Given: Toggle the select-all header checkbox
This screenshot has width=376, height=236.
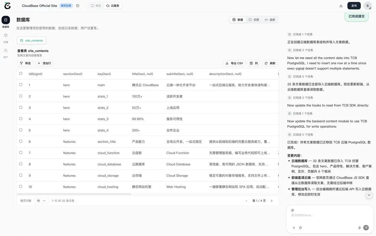Looking at the screenshot, I should (21, 74).
